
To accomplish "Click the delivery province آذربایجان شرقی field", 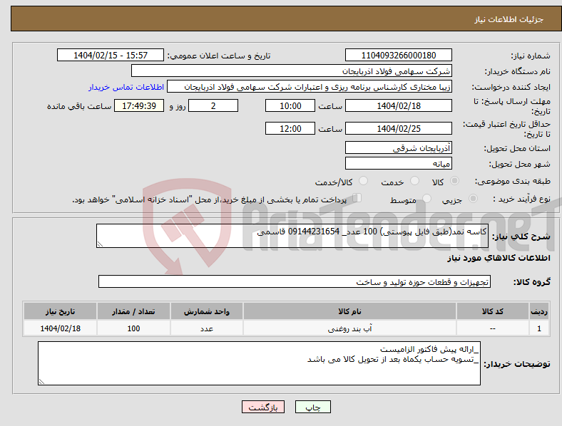I will (399, 148).
